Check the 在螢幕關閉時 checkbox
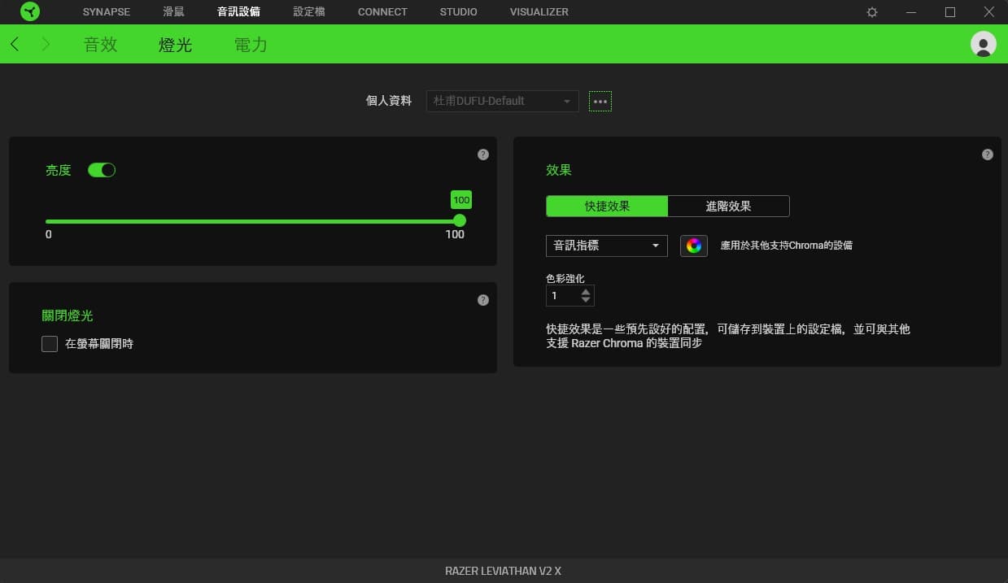The height and width of the screenshot is (583, 1008). [50, 344]
